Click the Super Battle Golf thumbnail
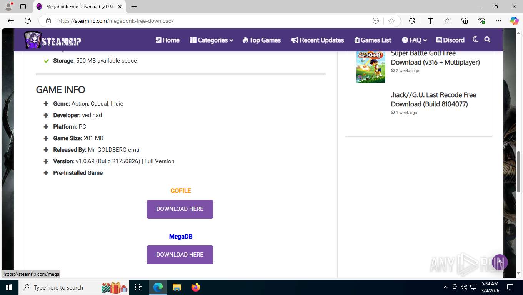The height and width of the screenshot is (295, 523). tap(371, 66)
